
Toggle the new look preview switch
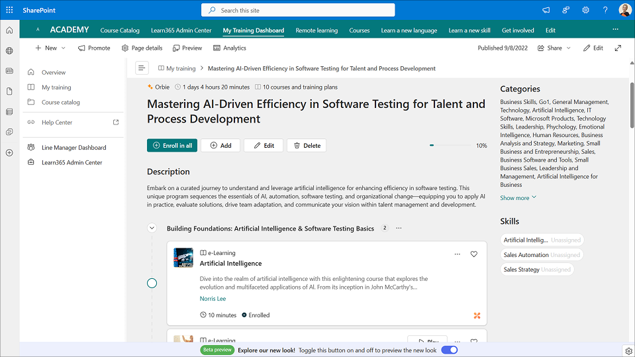(x=449, y=350)
